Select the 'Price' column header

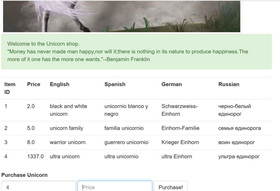[x=34, y=84]
